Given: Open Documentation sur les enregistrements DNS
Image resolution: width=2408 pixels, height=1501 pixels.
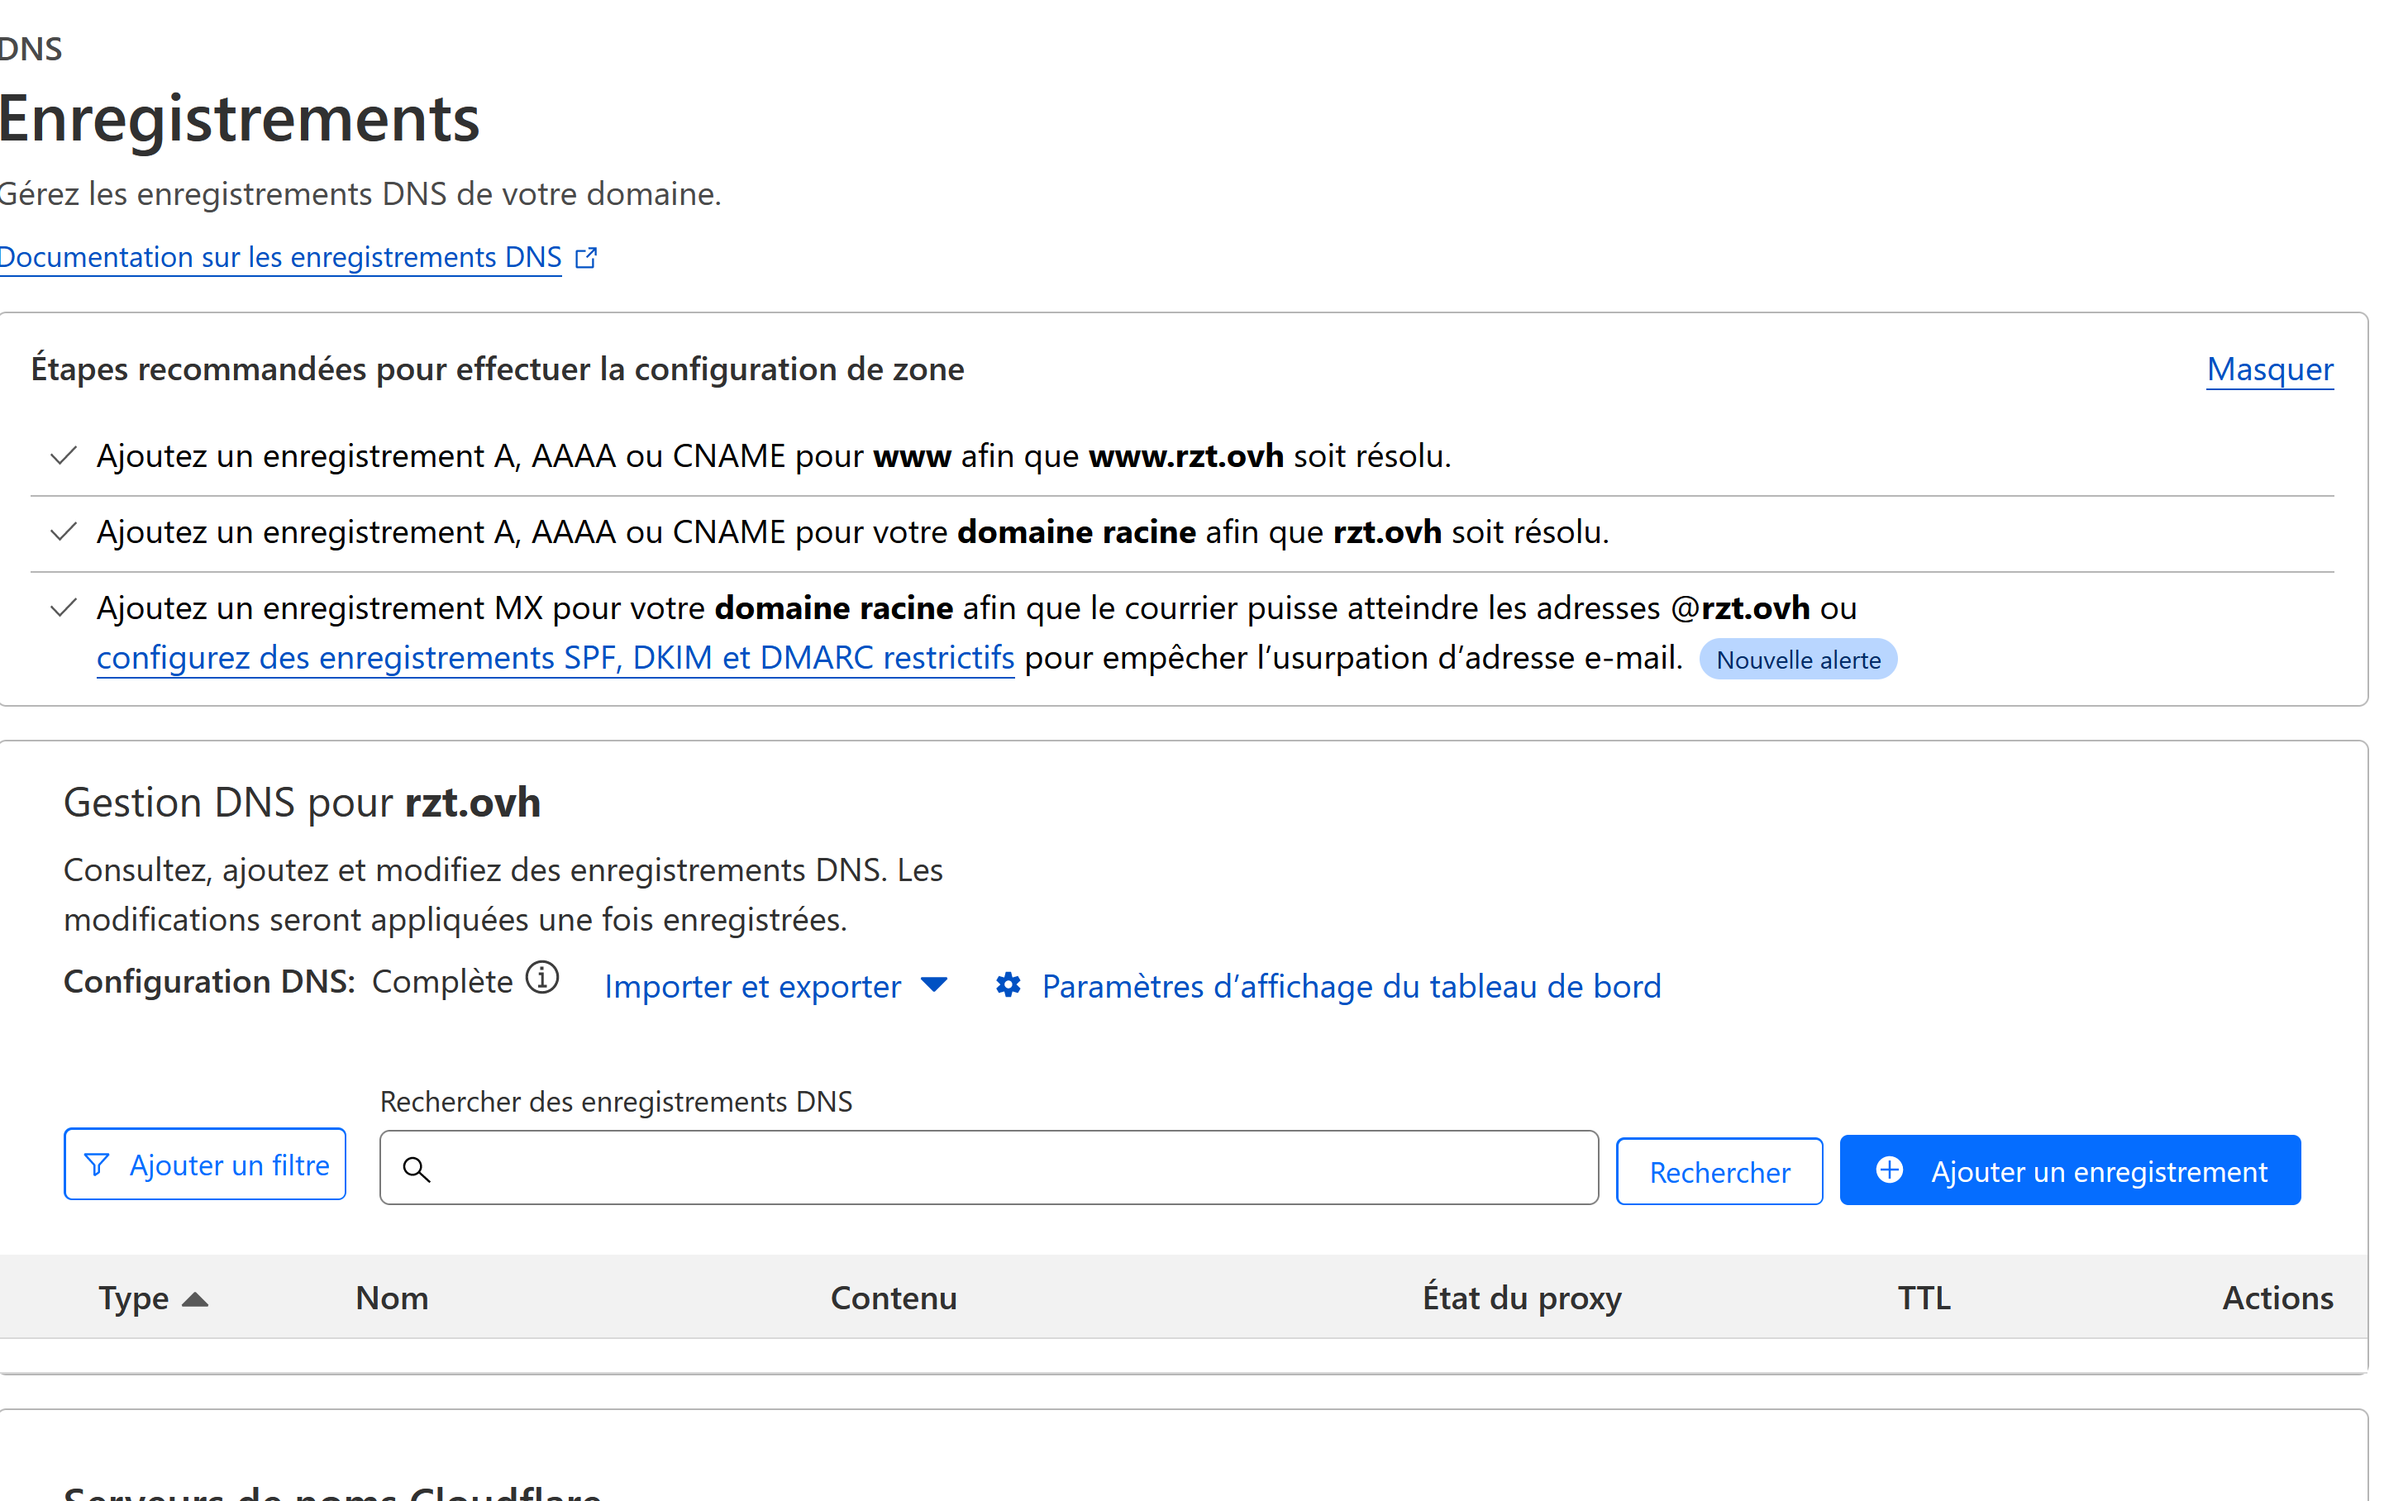Looking at the screenshot, I should (x=280, y=258).
